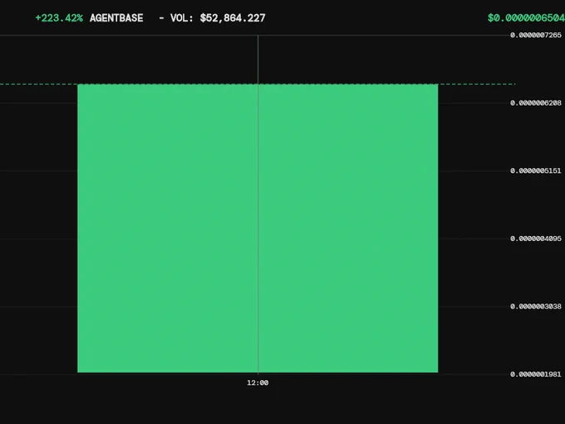Image resolution: width=565 pixels, height=424 pixels.
Task: Click the green $0.0000006504 current price
Action: click(x=526, y=18)
